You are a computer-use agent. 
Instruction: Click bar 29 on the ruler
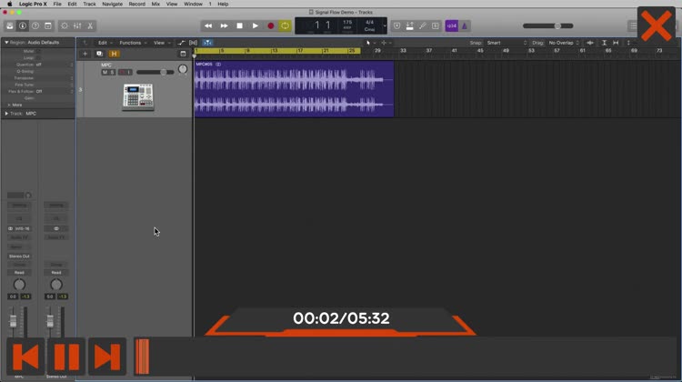(377, 51)
